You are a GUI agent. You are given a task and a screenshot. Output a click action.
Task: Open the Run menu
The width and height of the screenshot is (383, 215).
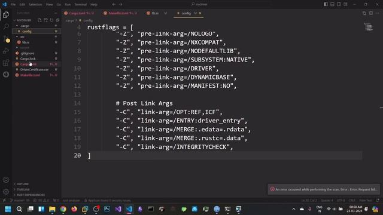point(68,4)
